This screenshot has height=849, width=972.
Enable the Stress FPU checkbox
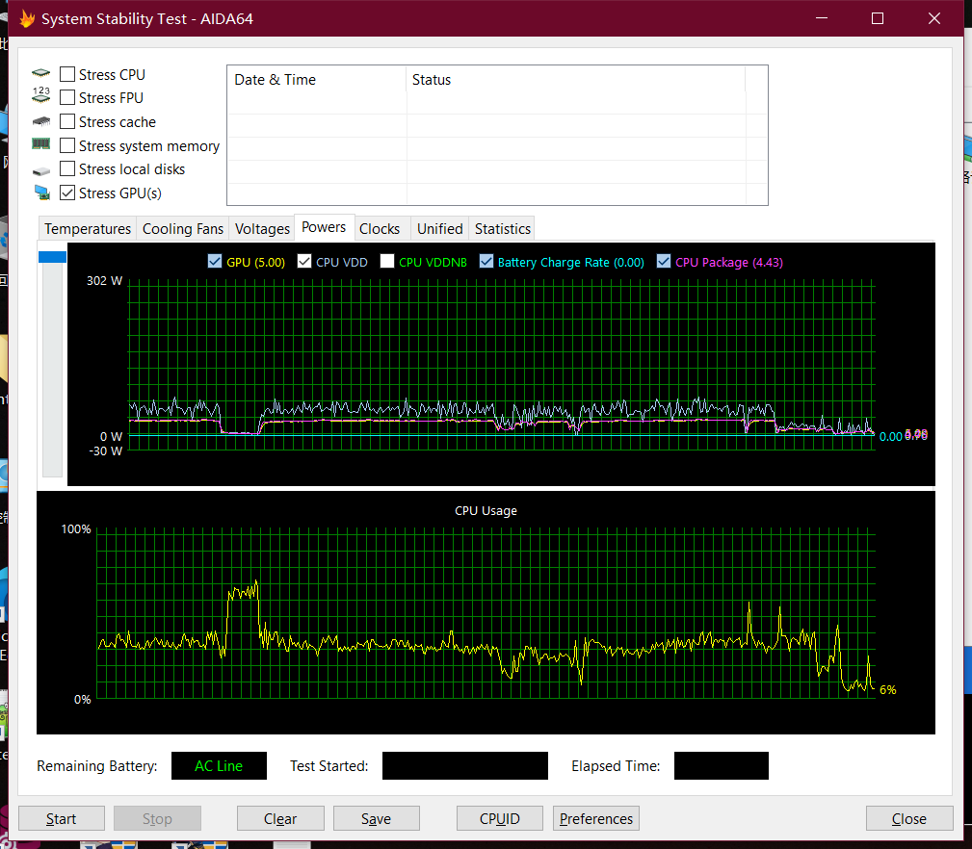click(x=67, y=98)
